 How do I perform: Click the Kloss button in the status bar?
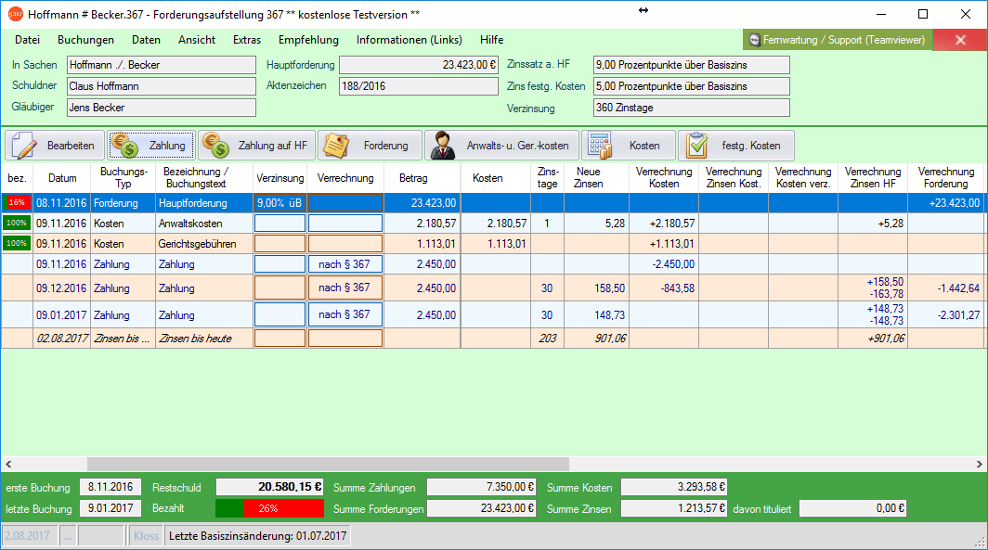[145, 534]
